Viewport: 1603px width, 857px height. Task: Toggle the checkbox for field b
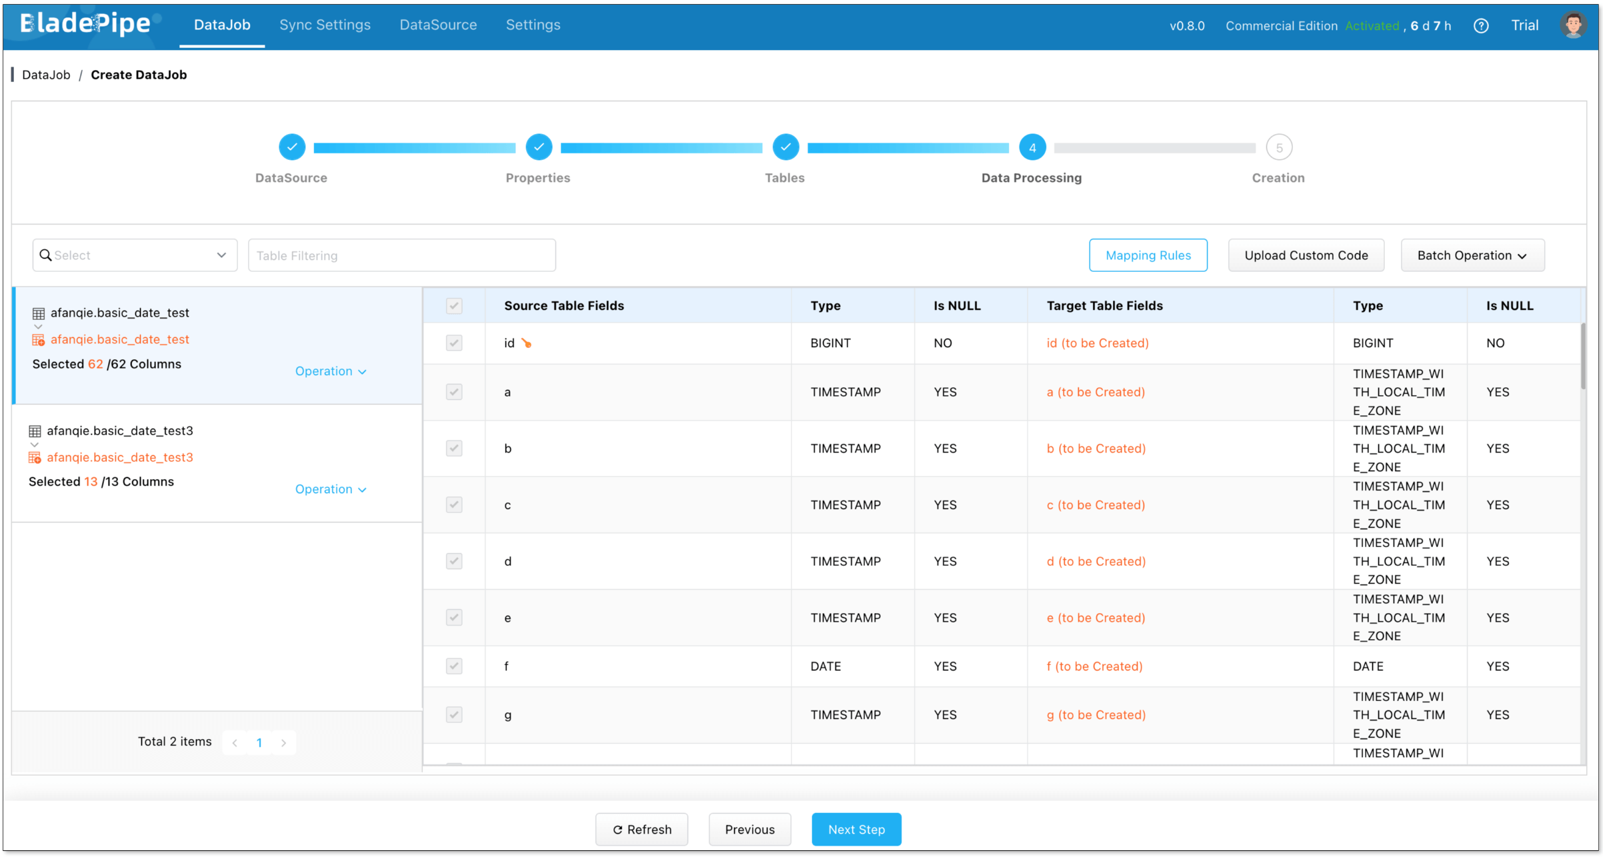tap(454, 448)
